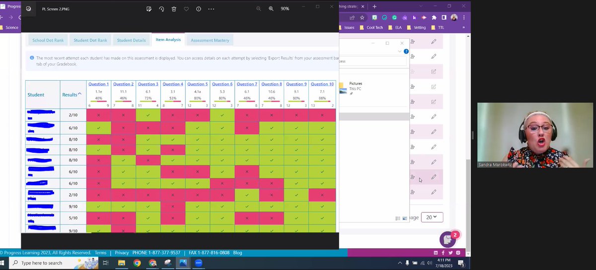
Task: Expand the file dialog ribbon chevron
Action: (400, 52)
